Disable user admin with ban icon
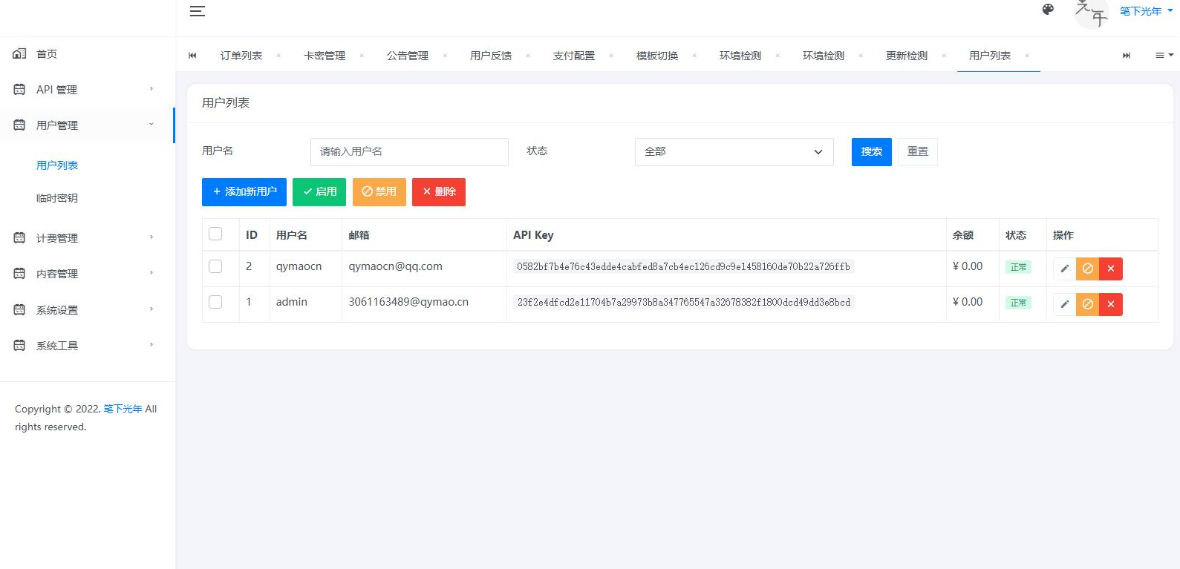This screenshot has height=569, width=1180. (x=1088, y=304)
